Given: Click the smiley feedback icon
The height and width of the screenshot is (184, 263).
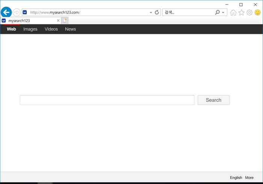Looking at the screenshot, I should tap(258, 12).
